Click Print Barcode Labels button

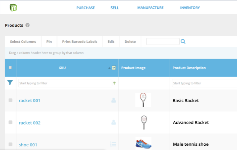80,42
